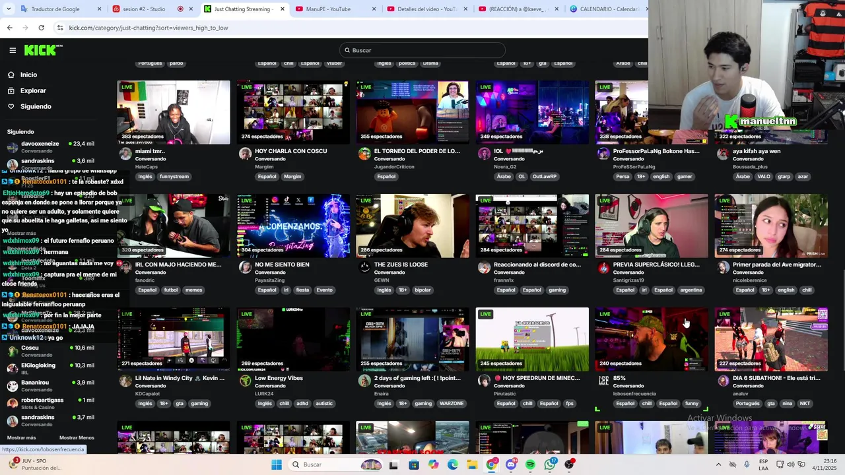Open followed channel robertoartigass in sidebar
845x475 pixels.
51,403
